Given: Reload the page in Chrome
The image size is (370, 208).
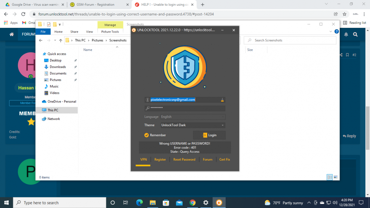Looking at the screenshot, I should pos(23,14).
